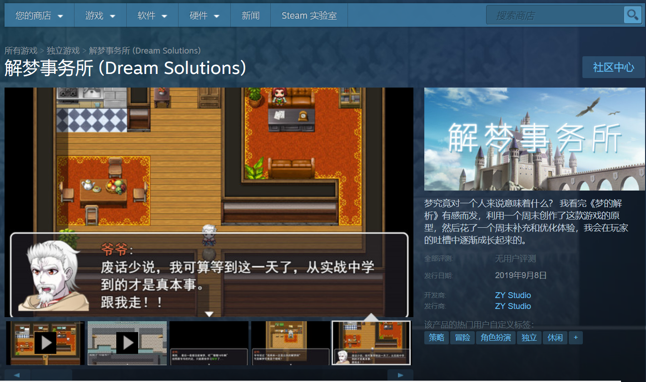This screenshot has width=646, height=382.
Task: Click the release date 2019年9月8日
Action: [x=521, y=275]
